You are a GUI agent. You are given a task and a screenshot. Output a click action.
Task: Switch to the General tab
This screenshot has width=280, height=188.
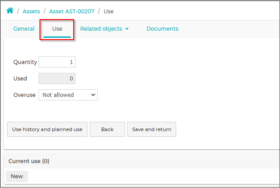24,29
